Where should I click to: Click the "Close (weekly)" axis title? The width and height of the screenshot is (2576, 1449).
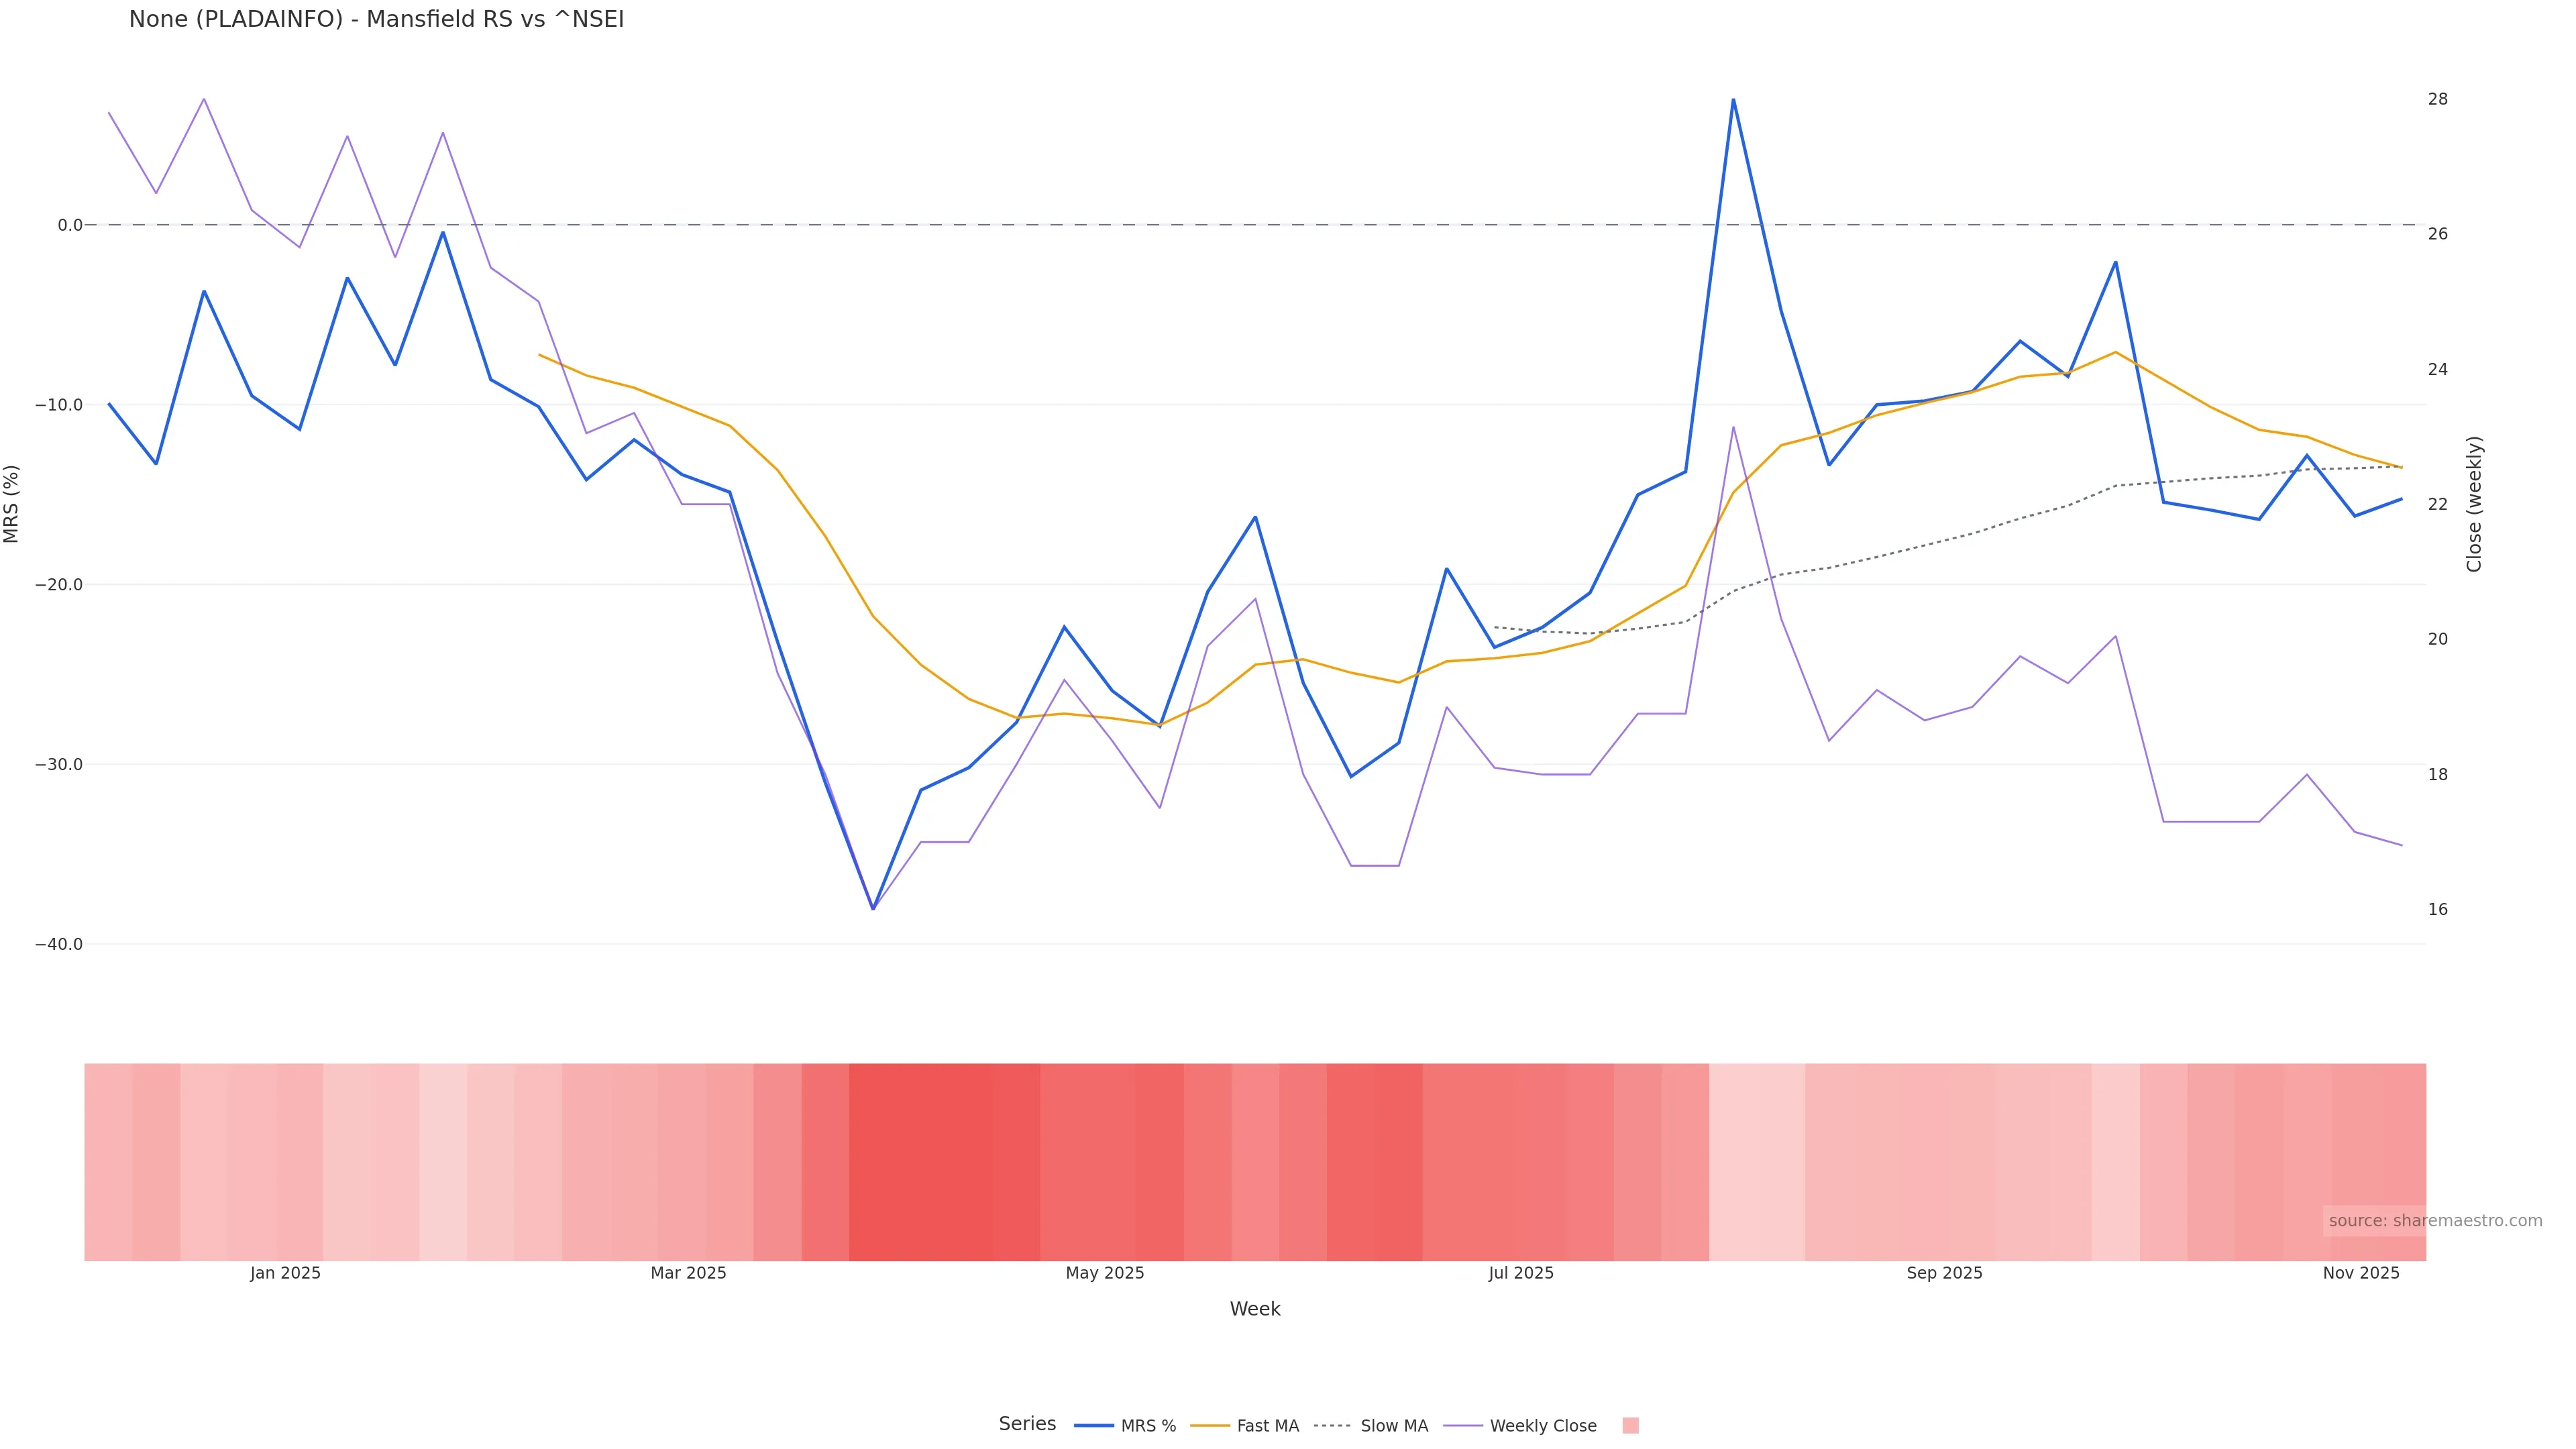click(2474, 504)
